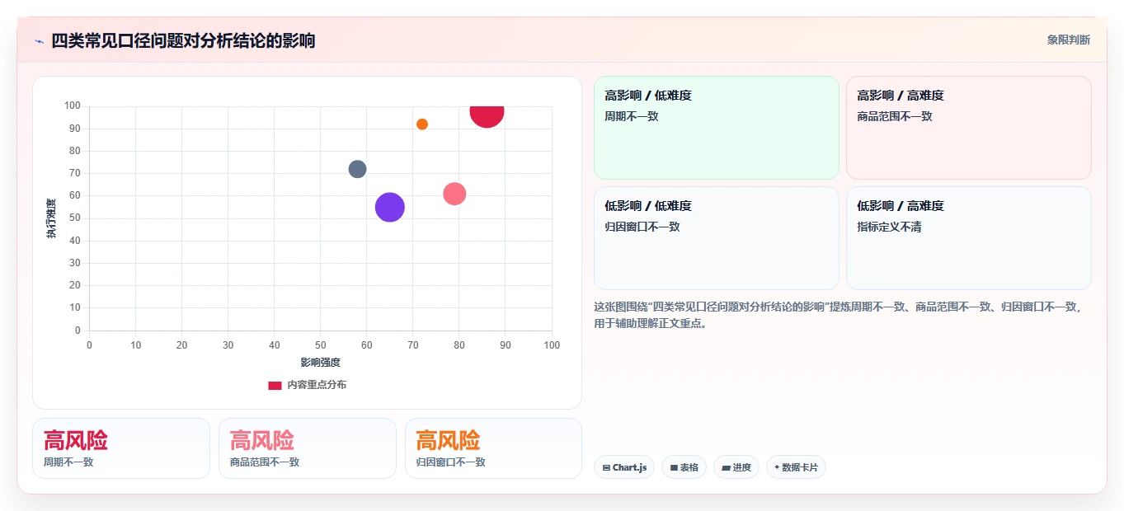This screenshot has width=1124, height=511.
Task: Click the pink bubble in the chart
Action: [x=454, y=194]
